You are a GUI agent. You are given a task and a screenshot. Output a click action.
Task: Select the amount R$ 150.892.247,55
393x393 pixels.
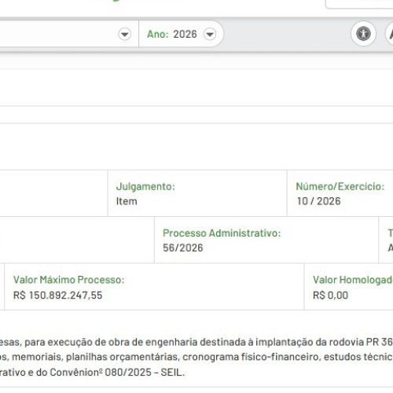pyautogui.click(x=57, y=296)
